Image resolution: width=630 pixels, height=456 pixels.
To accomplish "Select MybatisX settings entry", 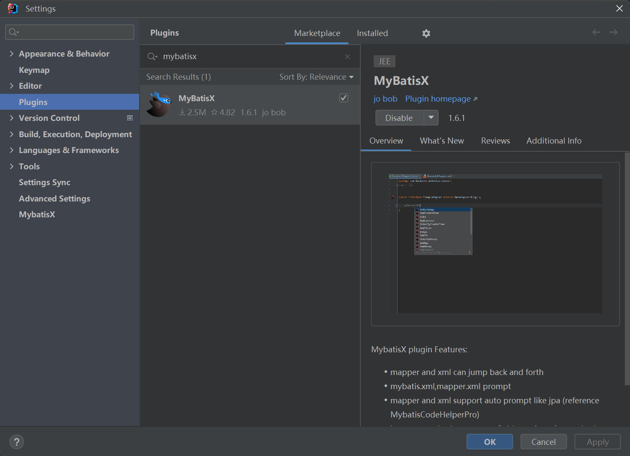I will tap(37, 214).
